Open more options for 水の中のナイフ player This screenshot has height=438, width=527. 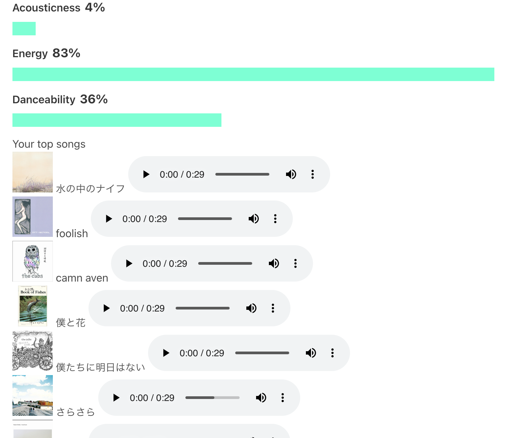[313, 174]
